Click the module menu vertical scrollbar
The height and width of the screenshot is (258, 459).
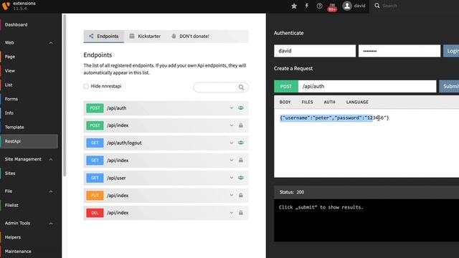coord(64,95)
